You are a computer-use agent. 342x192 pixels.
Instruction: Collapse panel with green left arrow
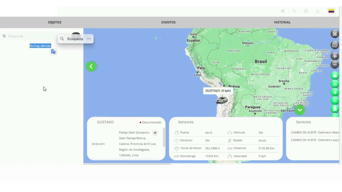click(x=91, y=66)
